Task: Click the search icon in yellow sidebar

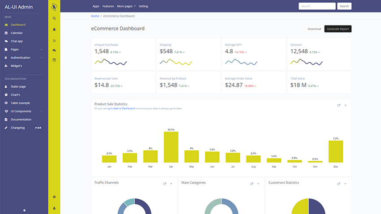Action: pyautogui.click(x=54, y=18)
